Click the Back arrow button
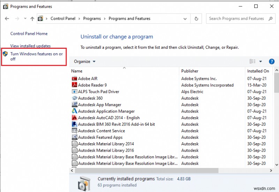This screenshot has height=192, width=279. tap(7, 18)
